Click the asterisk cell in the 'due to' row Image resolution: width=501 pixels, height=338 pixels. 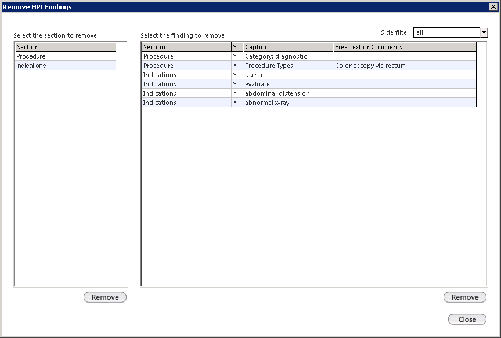(237, 75)
